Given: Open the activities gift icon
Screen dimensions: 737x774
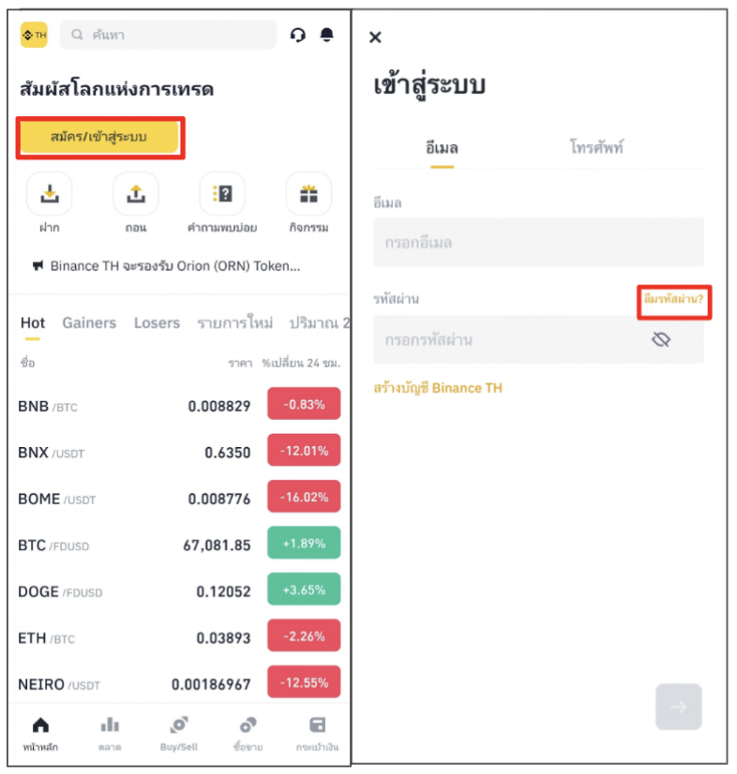Looking at the screenshot, I should pyautogui.click(x=308, y=194).
